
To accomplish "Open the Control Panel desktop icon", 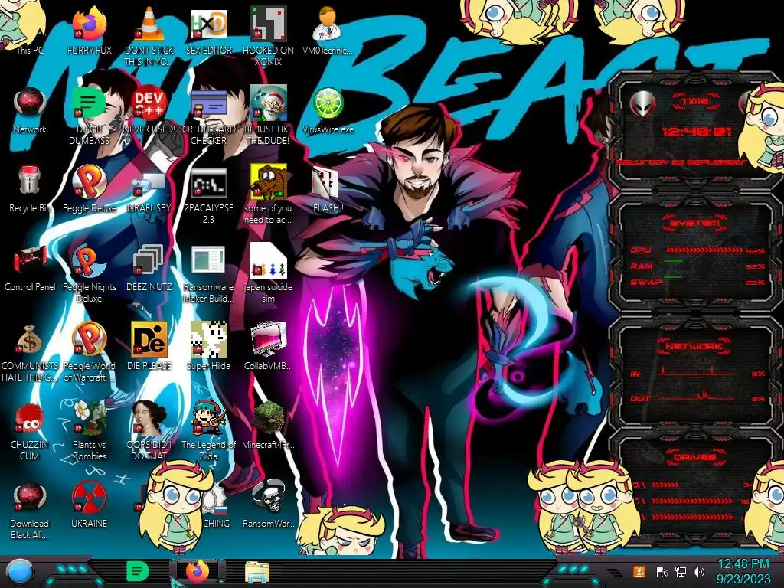I will 30,261.
